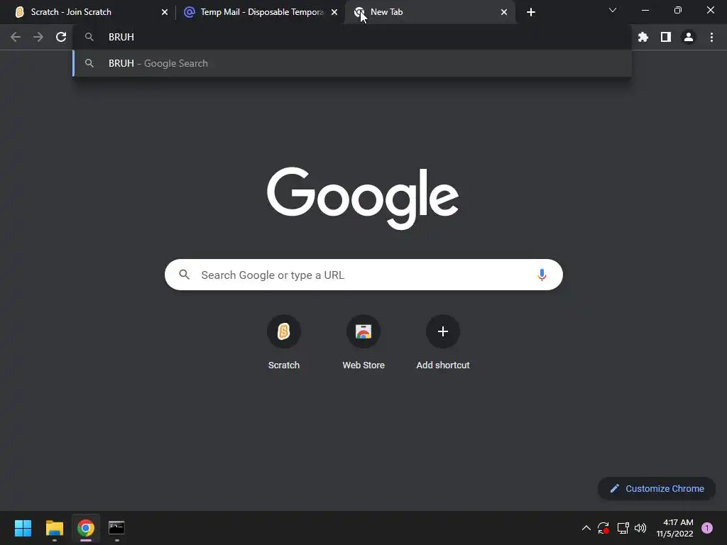Image resolution: width=727 pixels, height=545 pixels.
Task: Click the magnifier icon beside suggestion BRUH
Action: [89, 63]
